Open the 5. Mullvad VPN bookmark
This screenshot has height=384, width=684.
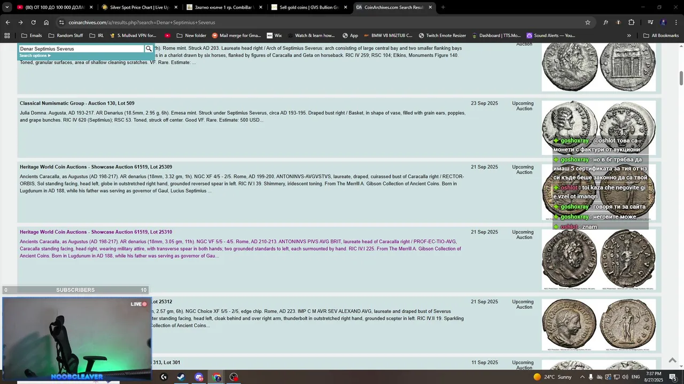[133, 36]
